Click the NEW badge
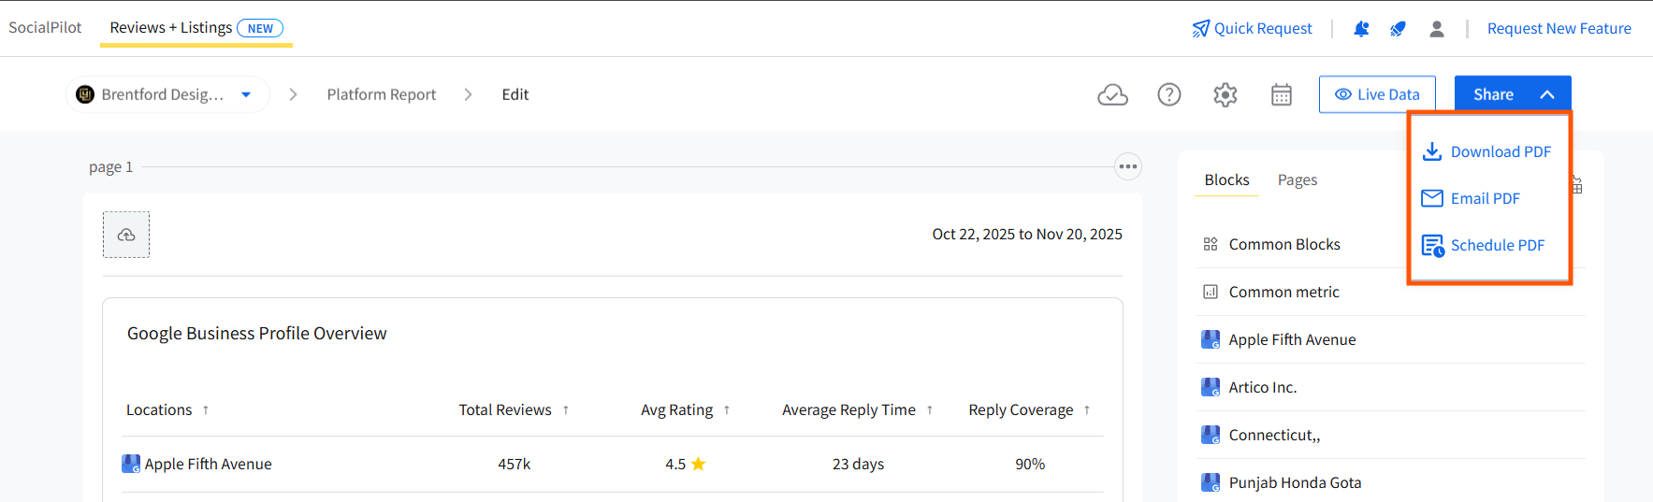 pyautogui.click(x=260, y=28)
